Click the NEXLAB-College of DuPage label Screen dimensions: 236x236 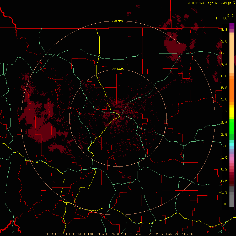click(210, 3)
